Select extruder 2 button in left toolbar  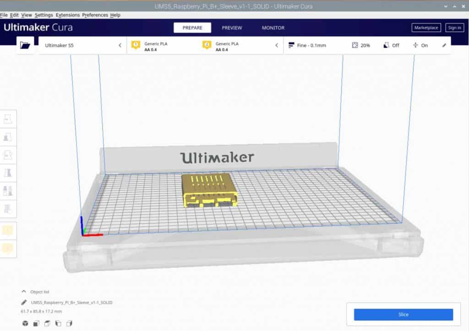(8, 248)
